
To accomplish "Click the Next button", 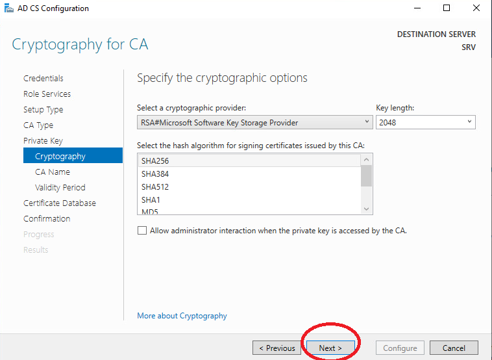I will coord(330,348).
